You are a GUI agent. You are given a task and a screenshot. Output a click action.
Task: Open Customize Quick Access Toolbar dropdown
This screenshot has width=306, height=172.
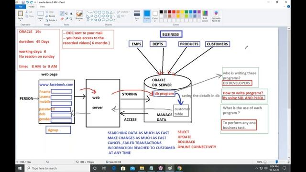[x=35, y=2]
